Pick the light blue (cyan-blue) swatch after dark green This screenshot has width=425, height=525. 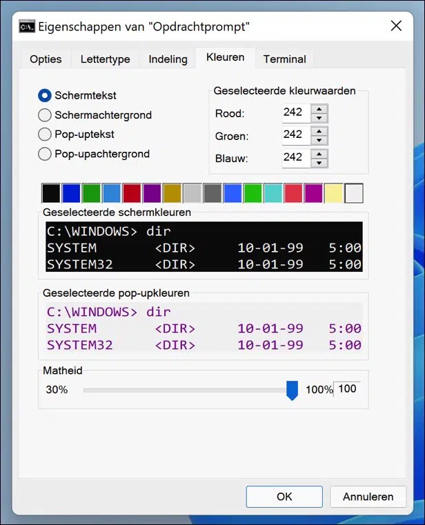point(112,193)
